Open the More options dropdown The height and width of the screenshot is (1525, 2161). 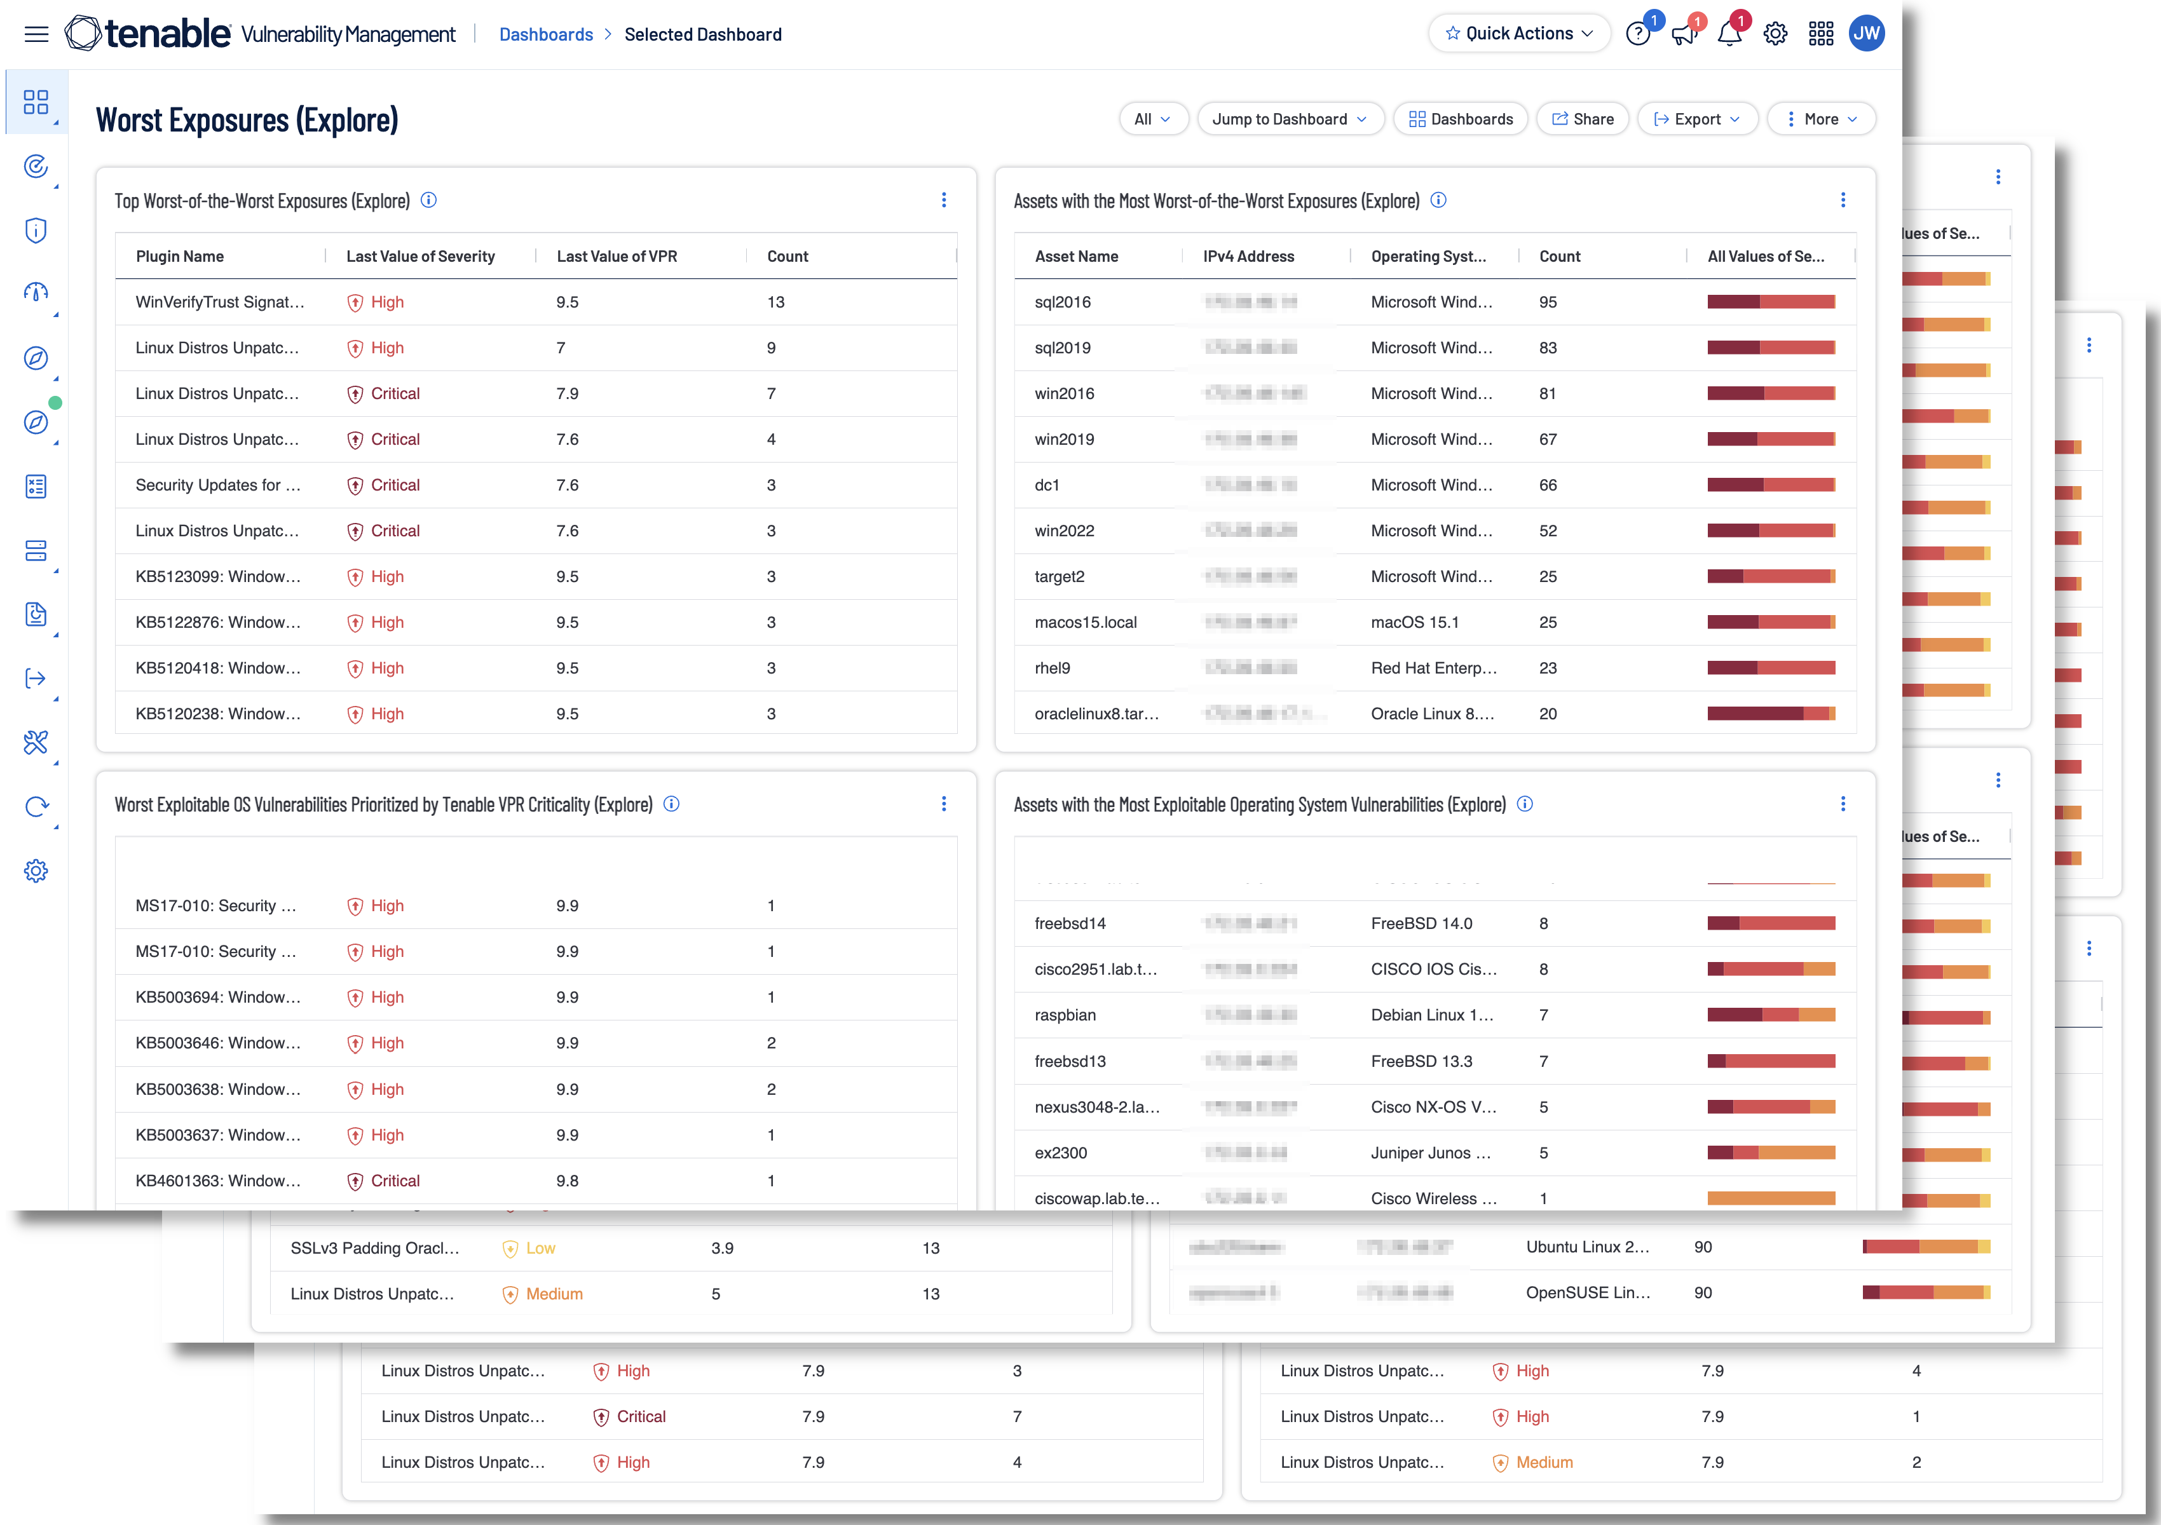click(x=1821, y=119)
